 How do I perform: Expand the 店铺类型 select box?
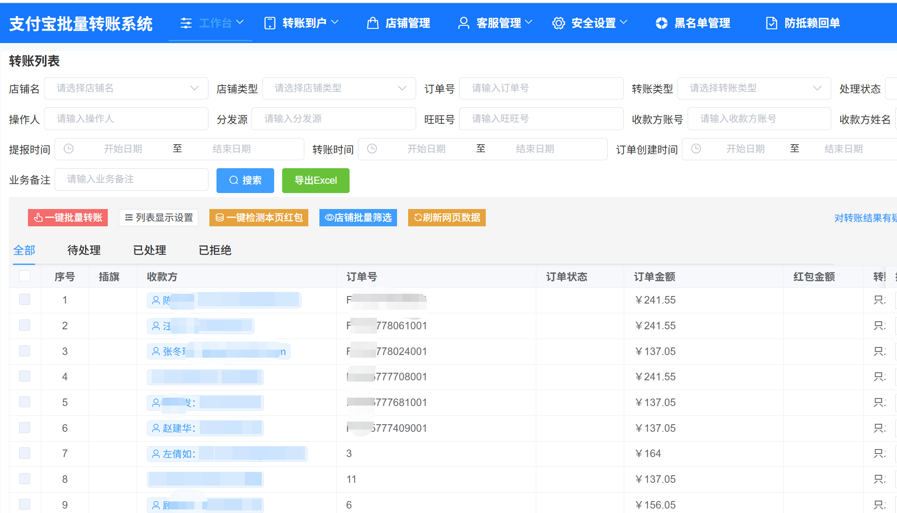pos(339,88)
